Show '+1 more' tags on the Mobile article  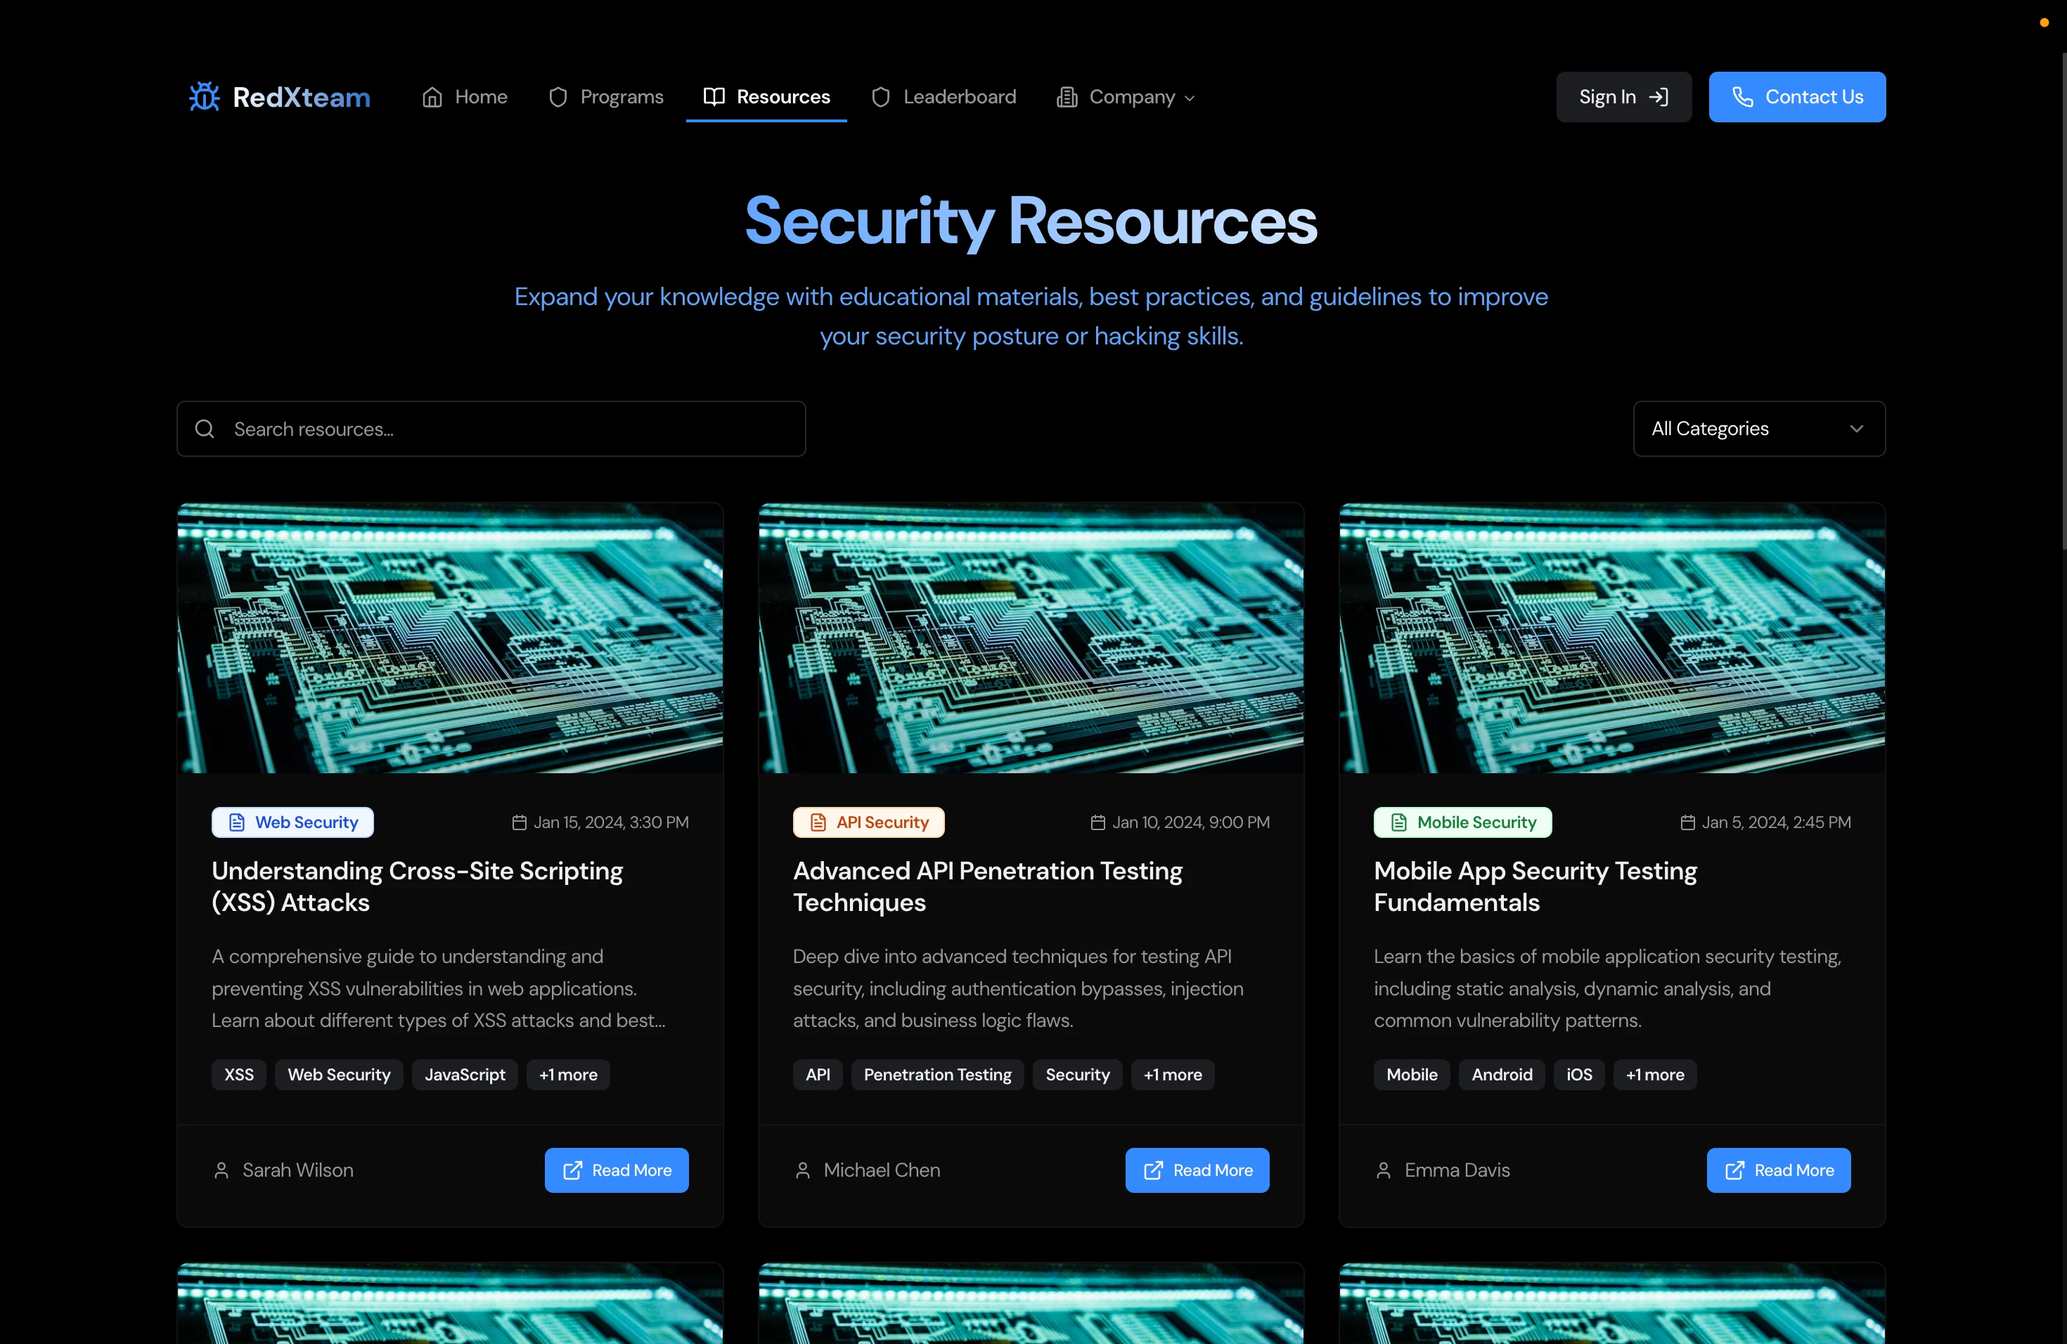click(1654, 1075)
